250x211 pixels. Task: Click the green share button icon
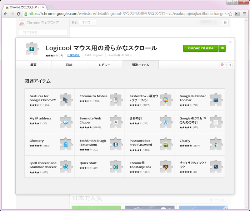point(222,48)
